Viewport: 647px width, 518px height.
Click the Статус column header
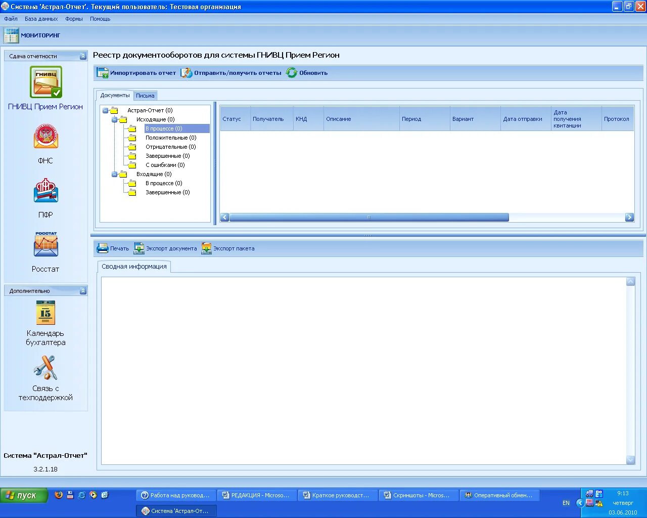(x=235, y=119)
